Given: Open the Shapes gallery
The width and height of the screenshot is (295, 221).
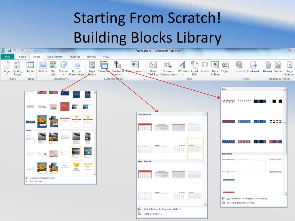Looking at the screenshot, I should (x=63, y=68).
